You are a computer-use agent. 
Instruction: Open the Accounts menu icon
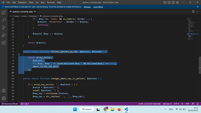coord(4,91)
